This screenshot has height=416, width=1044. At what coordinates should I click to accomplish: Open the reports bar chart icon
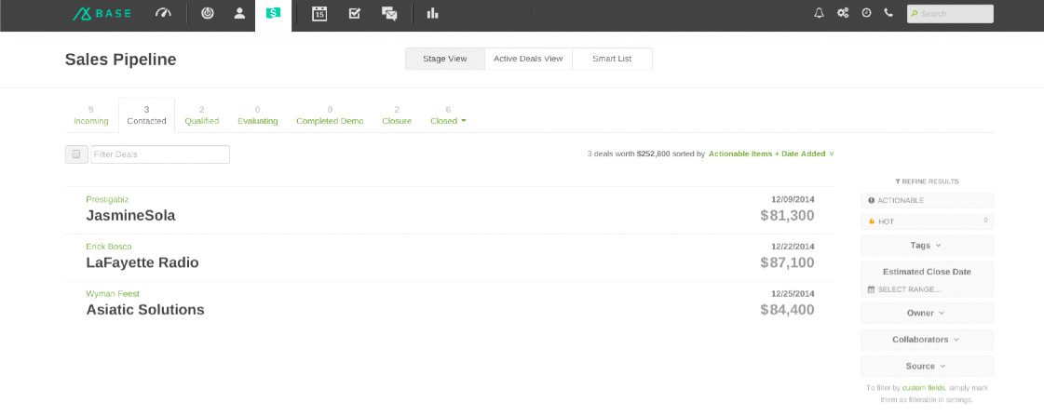coord(433,13)
